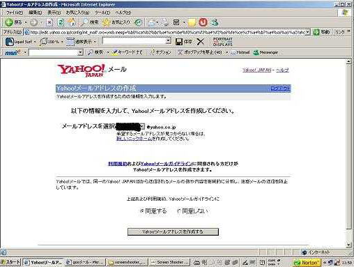Click the Stop loading icon

pos(49,22)
